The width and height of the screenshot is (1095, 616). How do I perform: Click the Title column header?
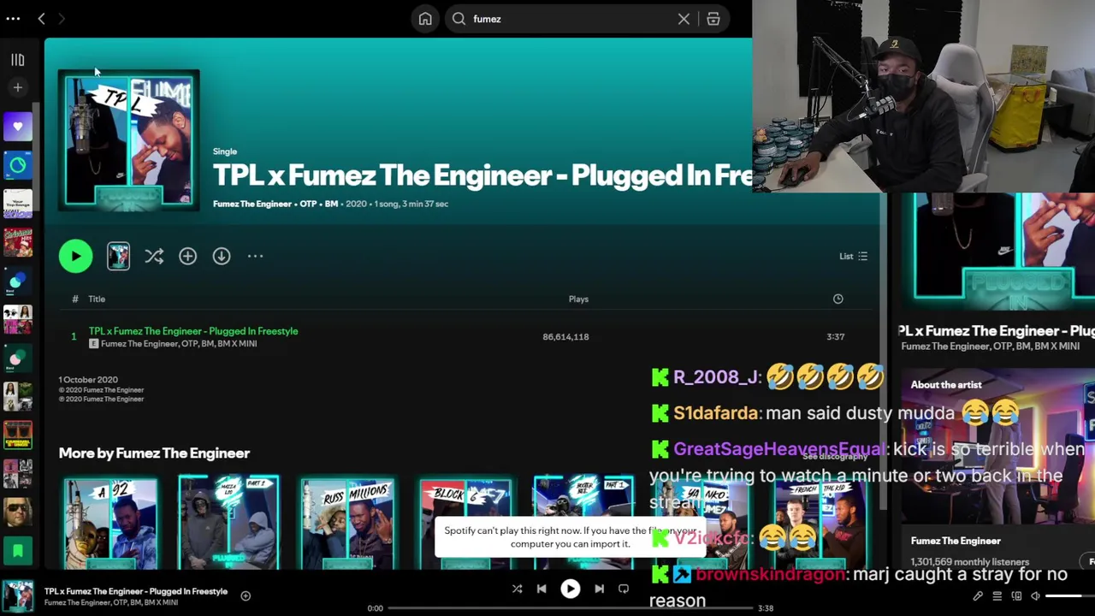[97, 299]
